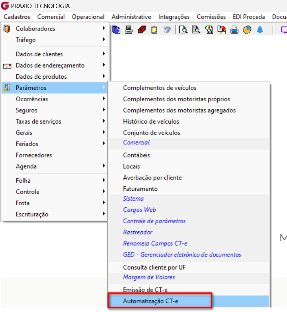The height and width of the screenshot is (312, 287).
Task: Click the computer terminal toolbar icon
Action: 129,30
